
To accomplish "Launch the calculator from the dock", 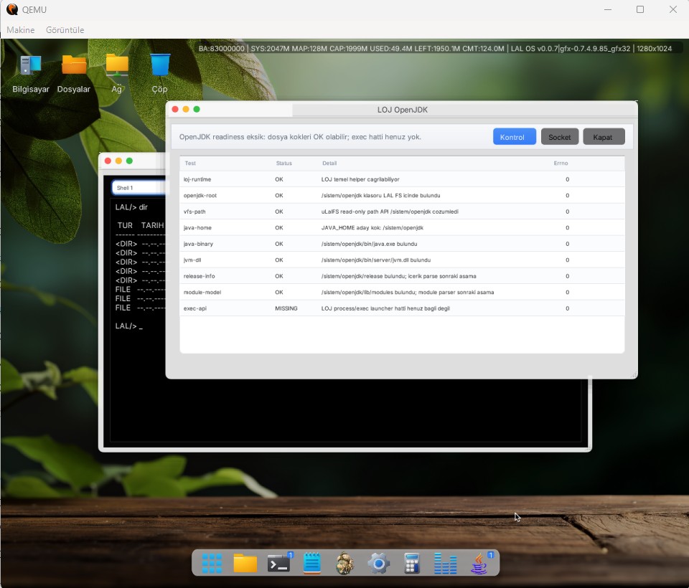I will coord(412,563).
